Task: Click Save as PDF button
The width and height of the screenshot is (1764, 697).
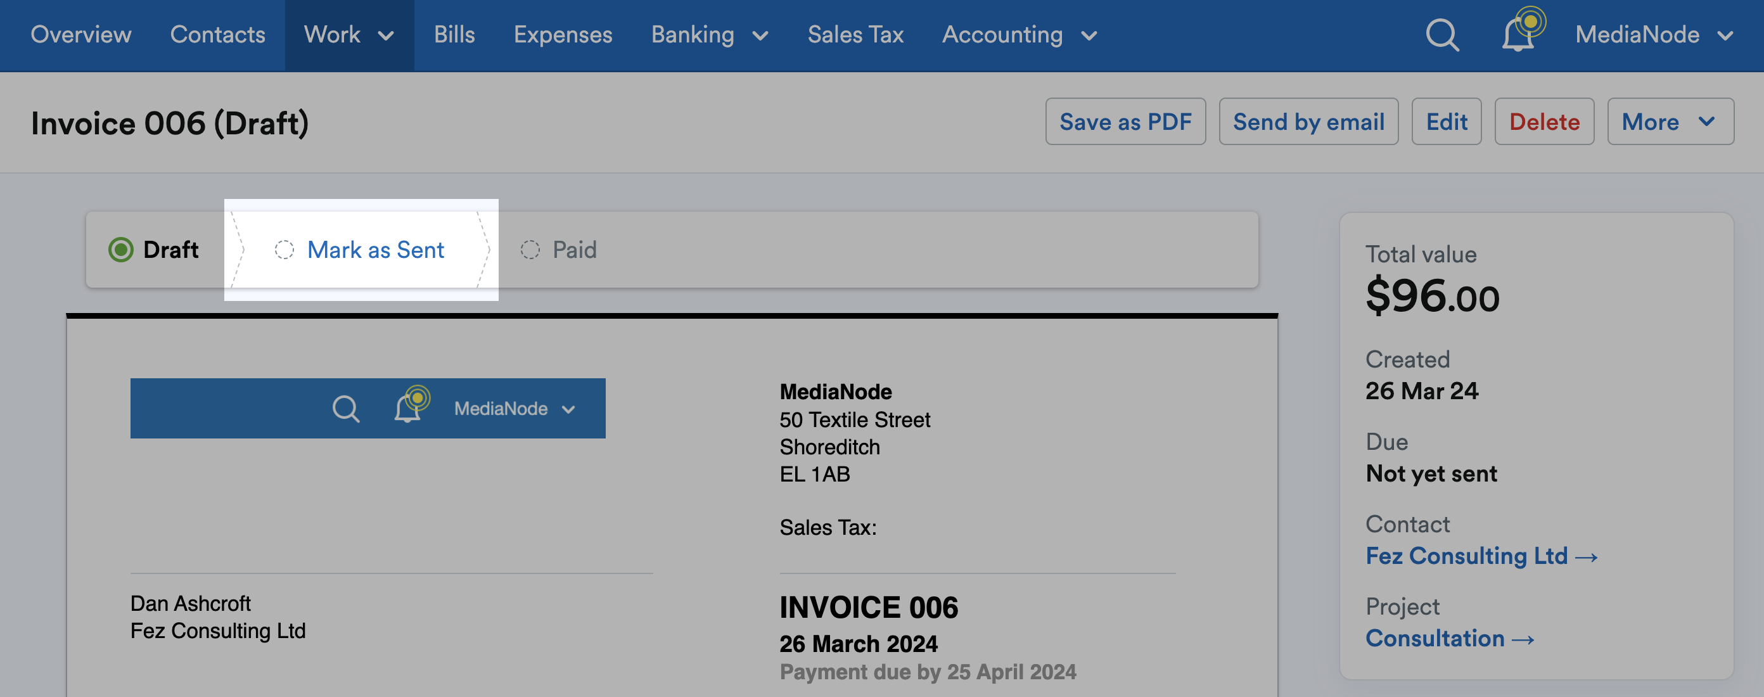Action: point(1125,122)
